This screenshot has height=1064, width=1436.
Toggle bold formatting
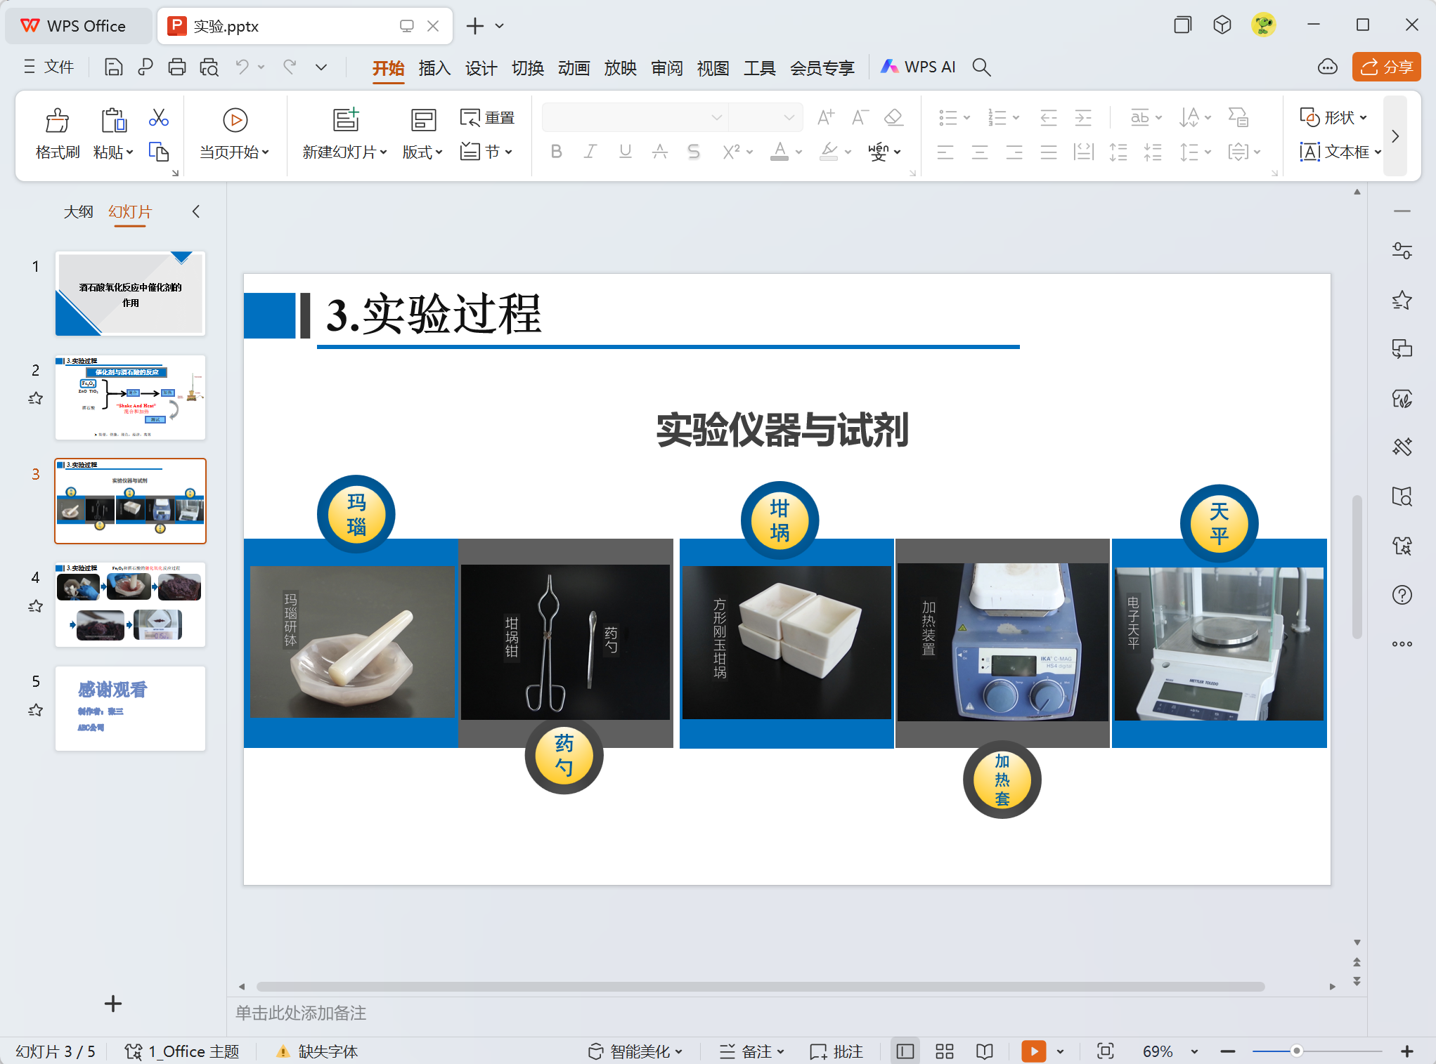pyautogui.click(x=556, y=151)
